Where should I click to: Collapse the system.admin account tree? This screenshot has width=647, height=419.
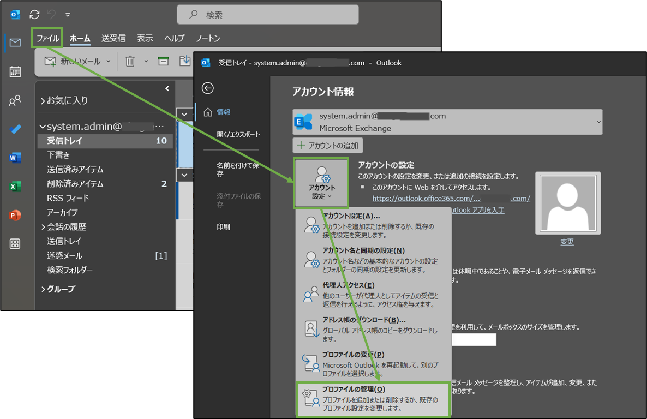pyautogui.click(x=43, y=127)
